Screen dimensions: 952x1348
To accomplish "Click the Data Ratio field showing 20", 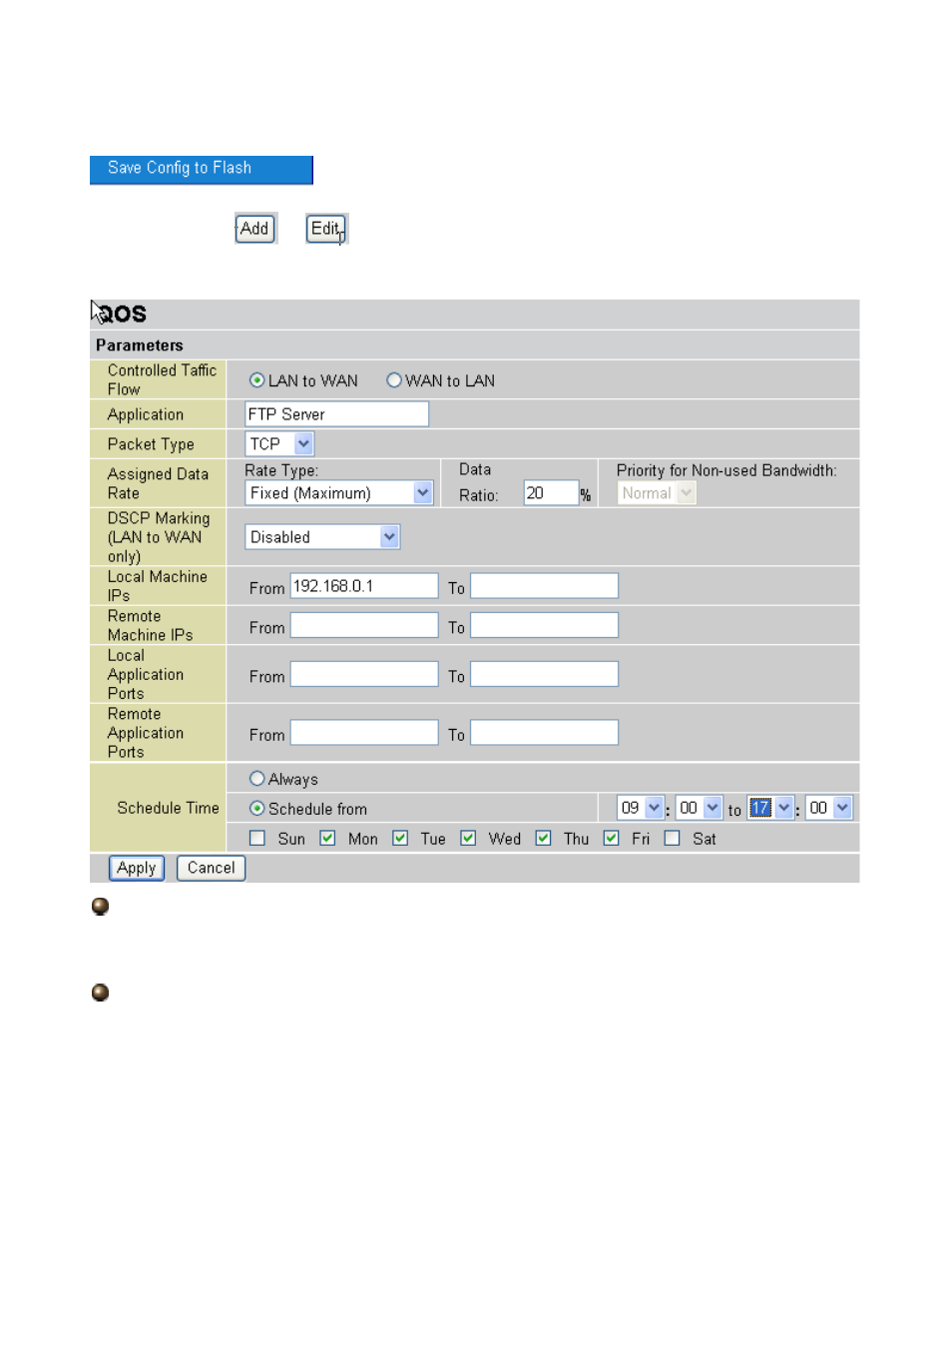I will (551, 493).
